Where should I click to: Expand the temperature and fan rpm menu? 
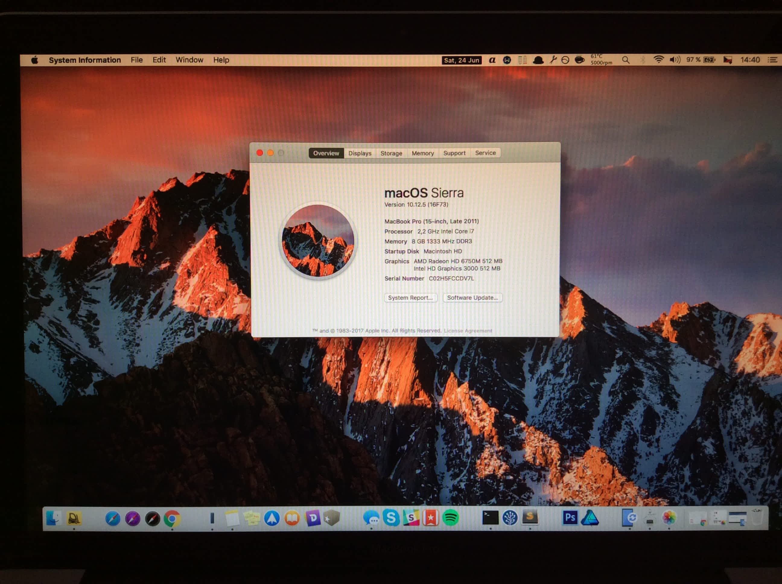click(601, 60)
